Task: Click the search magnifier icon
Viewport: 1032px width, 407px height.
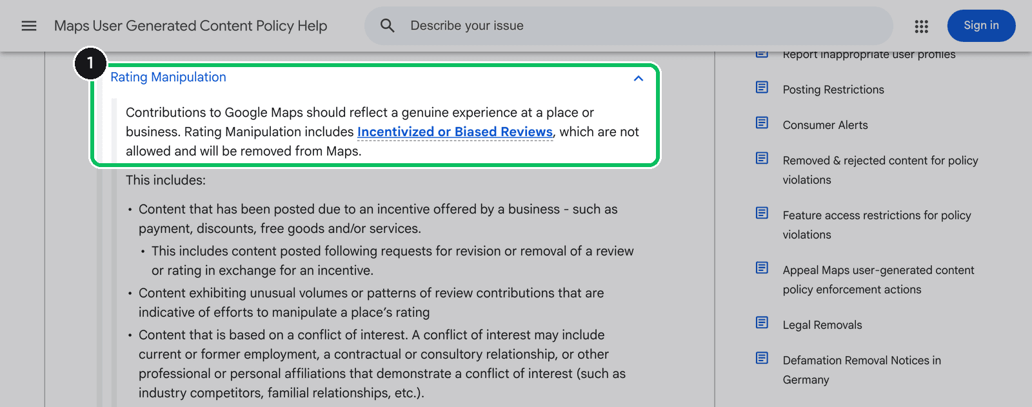Action: click(387, 26)
